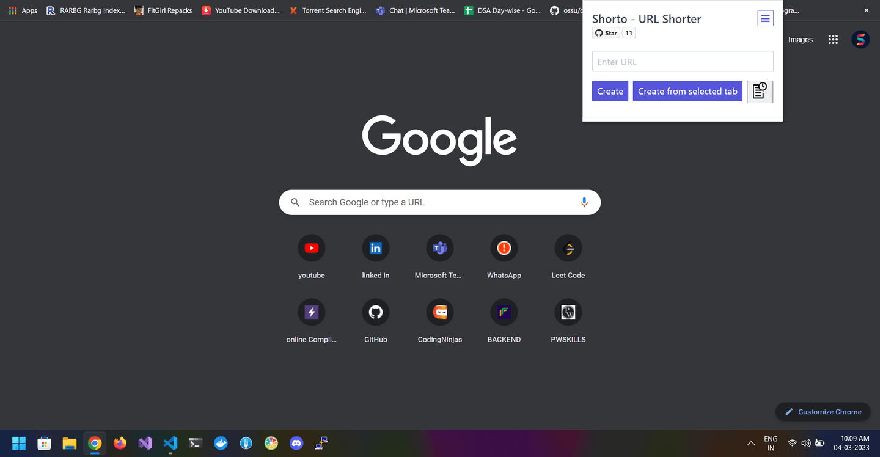Click Create from selected tab button
Viewport: 880px width, 457px height.
(x=687, y=91)
